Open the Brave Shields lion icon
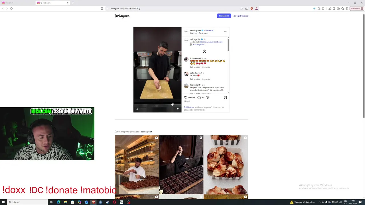Screen dimensions: 365x205 252,9
